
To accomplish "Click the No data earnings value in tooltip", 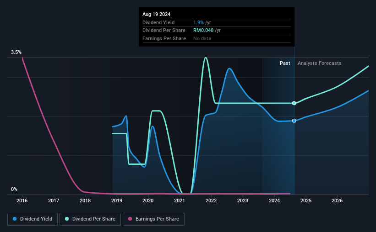I will tap(202, 38).
